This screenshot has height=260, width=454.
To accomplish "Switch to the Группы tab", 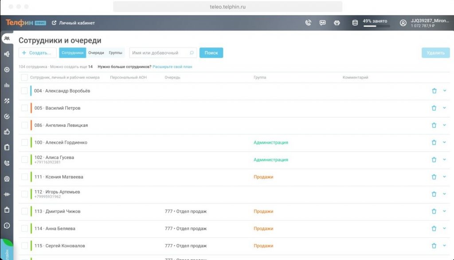I will [x=115, y=53].
